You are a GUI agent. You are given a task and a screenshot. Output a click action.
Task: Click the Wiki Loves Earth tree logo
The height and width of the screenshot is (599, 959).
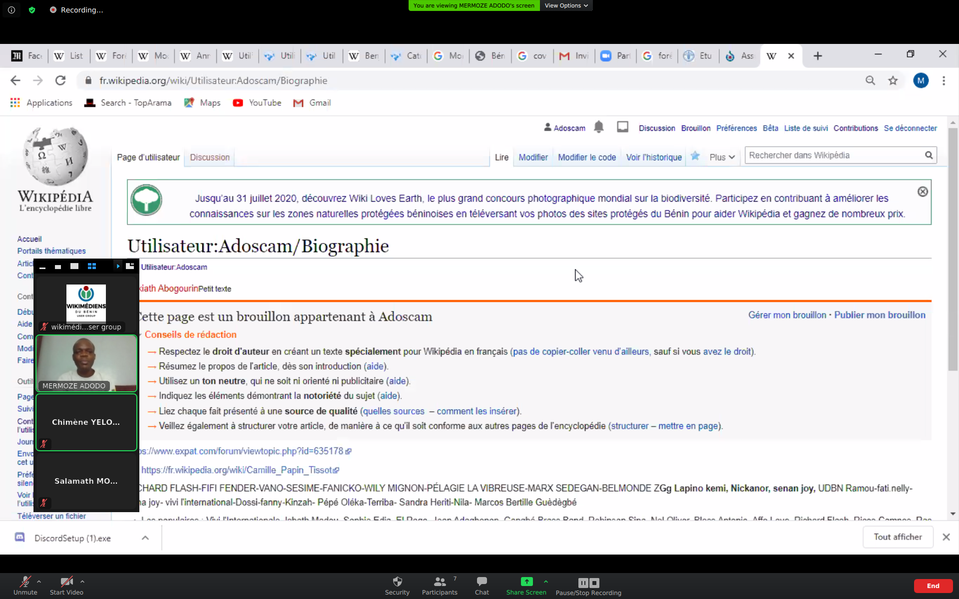tap(146, 200)
